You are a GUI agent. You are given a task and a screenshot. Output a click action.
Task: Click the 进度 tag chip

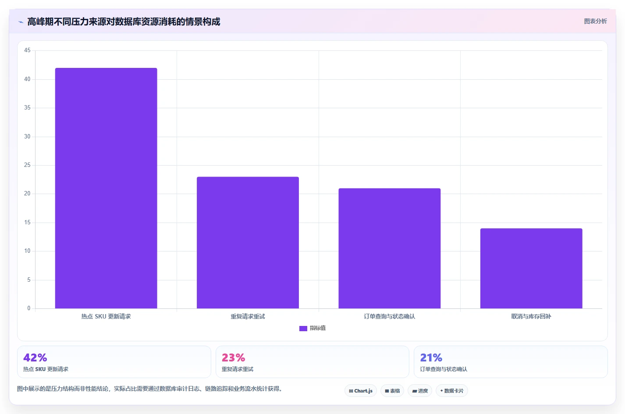pyautogui.click(x=420, y=391)
